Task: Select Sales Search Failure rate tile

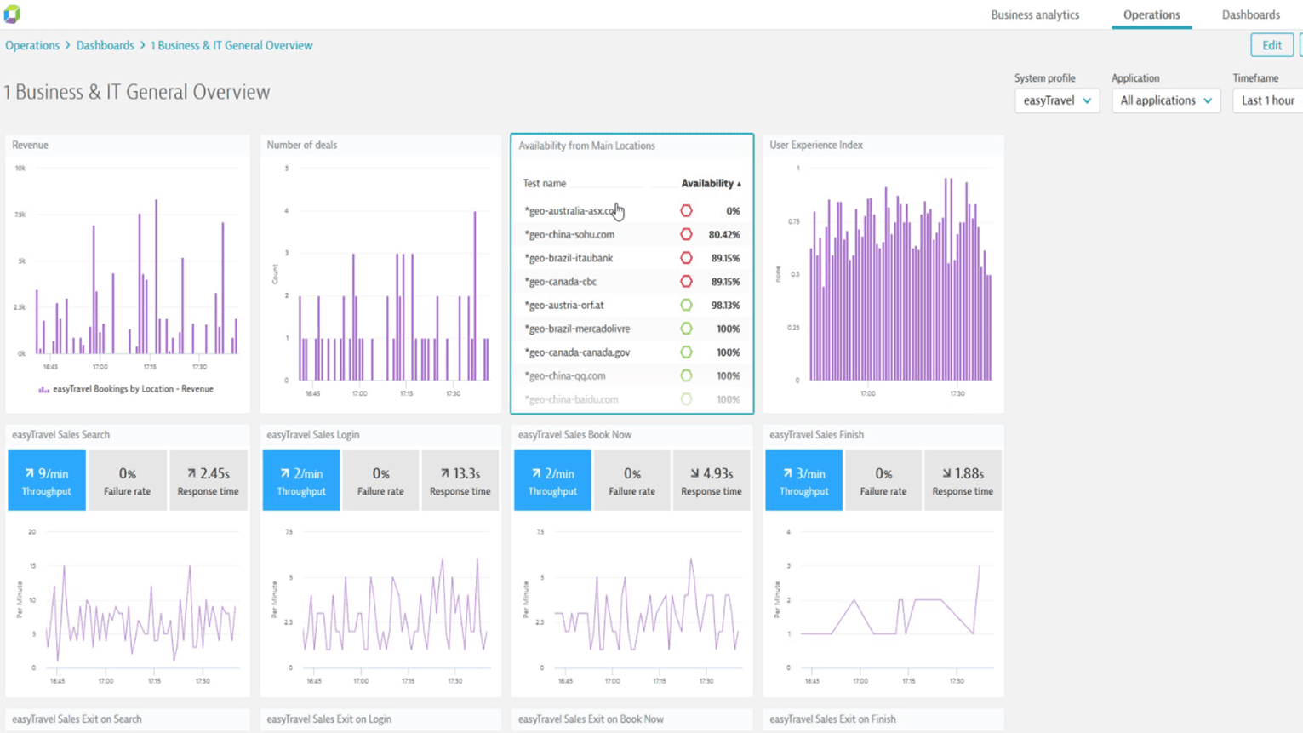Action: [x=128, y=480]
